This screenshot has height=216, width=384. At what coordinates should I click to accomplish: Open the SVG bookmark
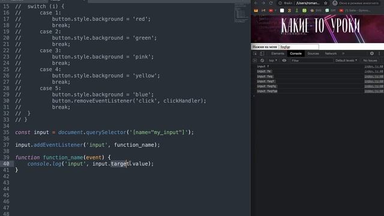click(x=316, y=11)
